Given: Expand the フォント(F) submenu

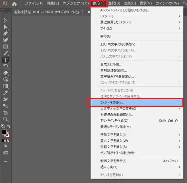Looking at the screenshot, I should [x=137, y=16].
